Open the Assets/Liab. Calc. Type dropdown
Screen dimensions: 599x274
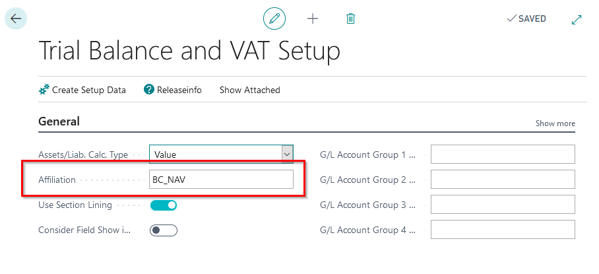pyautogui.click(x=287, y=154)
